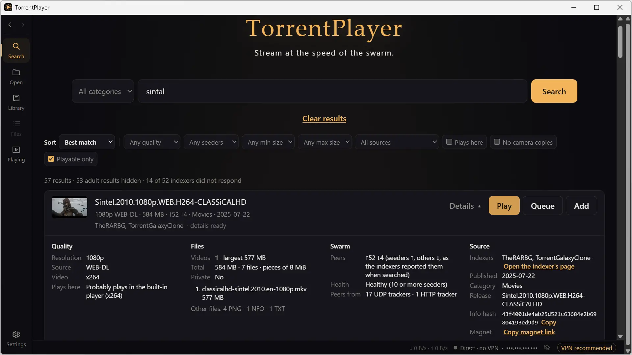
Task: Play the Sintel 1080p torrent
Action: coord(504,206)
